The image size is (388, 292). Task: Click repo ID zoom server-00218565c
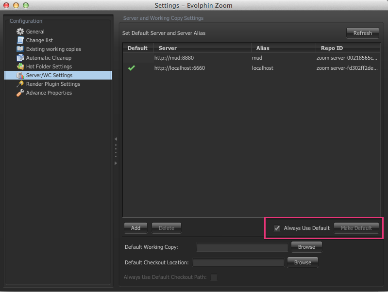pyautogui.click(x=347, y=58)
